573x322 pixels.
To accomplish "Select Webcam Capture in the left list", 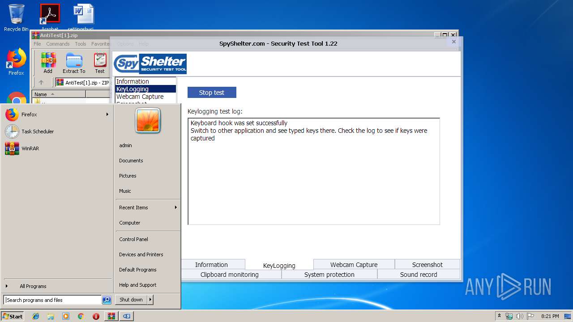I will point(145,97).
